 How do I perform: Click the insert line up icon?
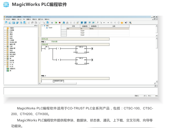(97, 23)
